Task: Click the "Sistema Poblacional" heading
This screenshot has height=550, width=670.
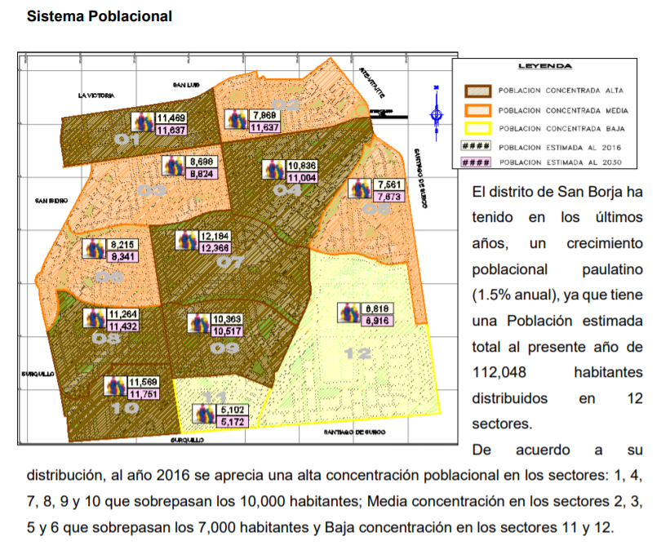Action: tap(100, 16)
